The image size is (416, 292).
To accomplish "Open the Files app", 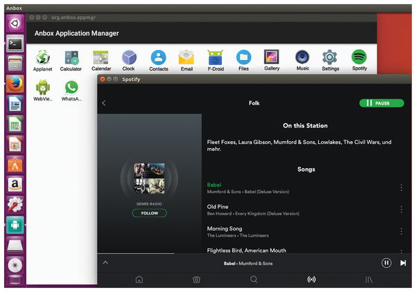I will pos(243,61).
